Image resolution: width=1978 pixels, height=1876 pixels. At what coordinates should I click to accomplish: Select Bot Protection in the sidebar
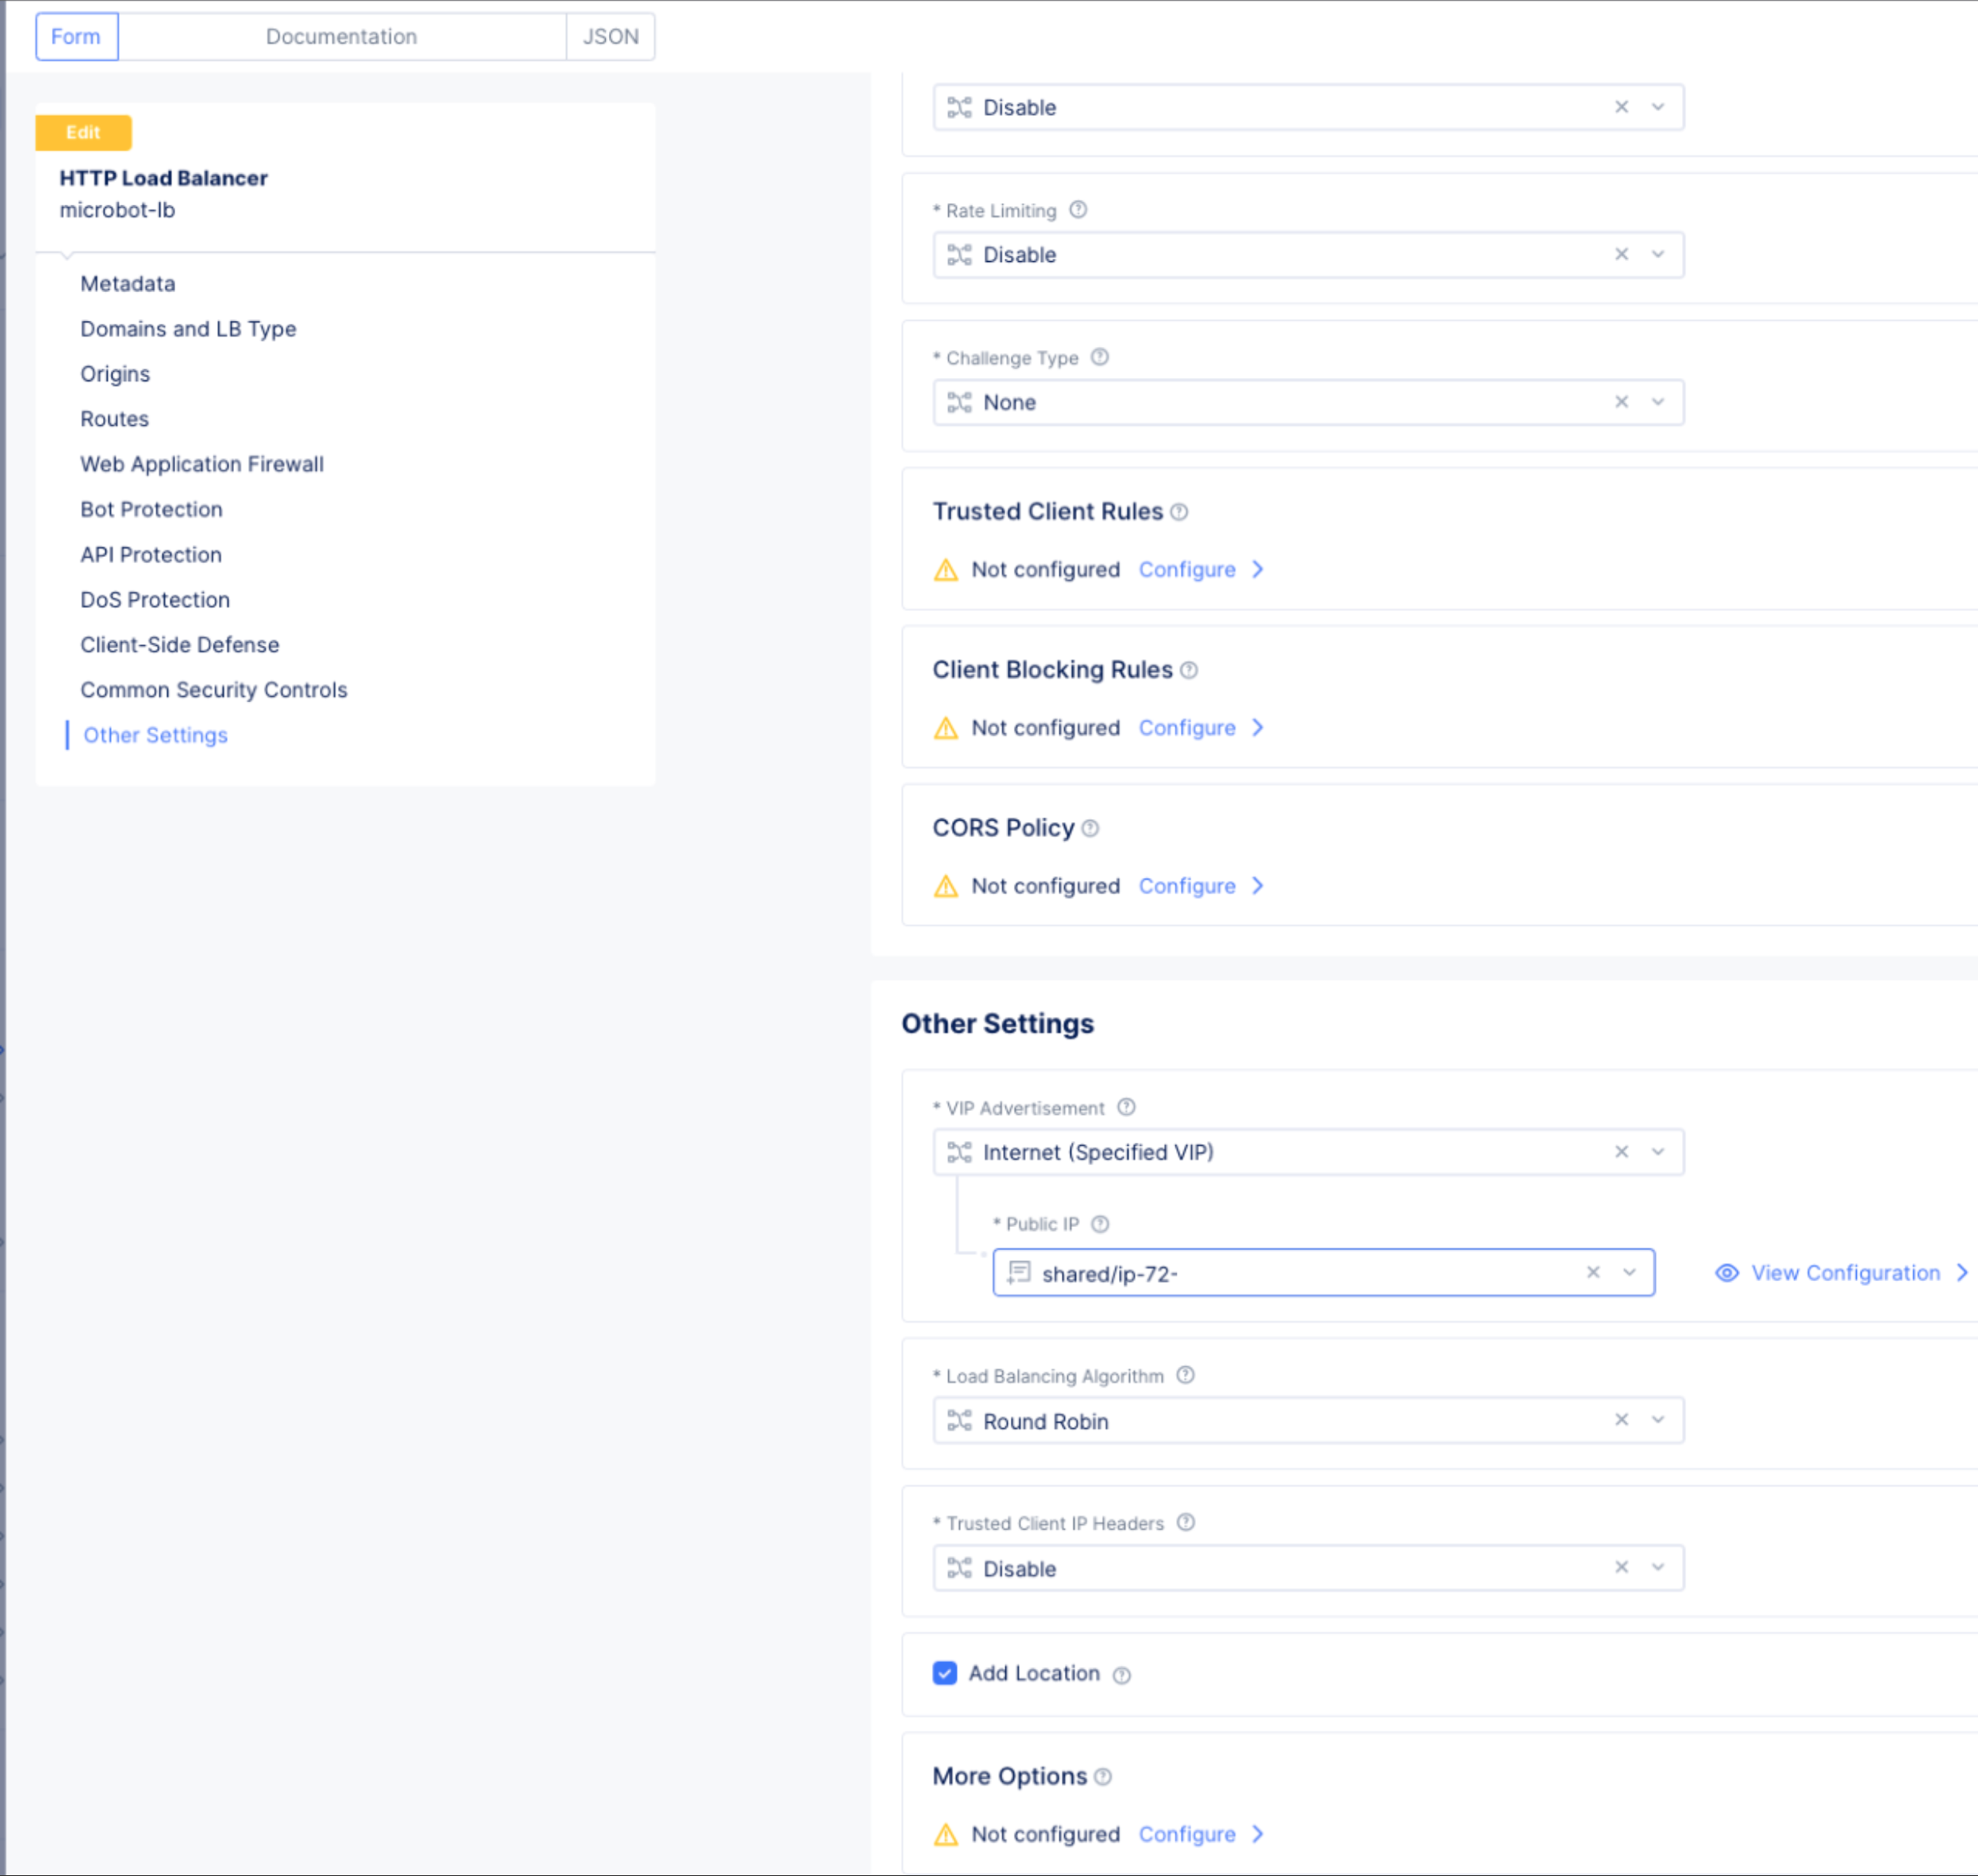150,509
